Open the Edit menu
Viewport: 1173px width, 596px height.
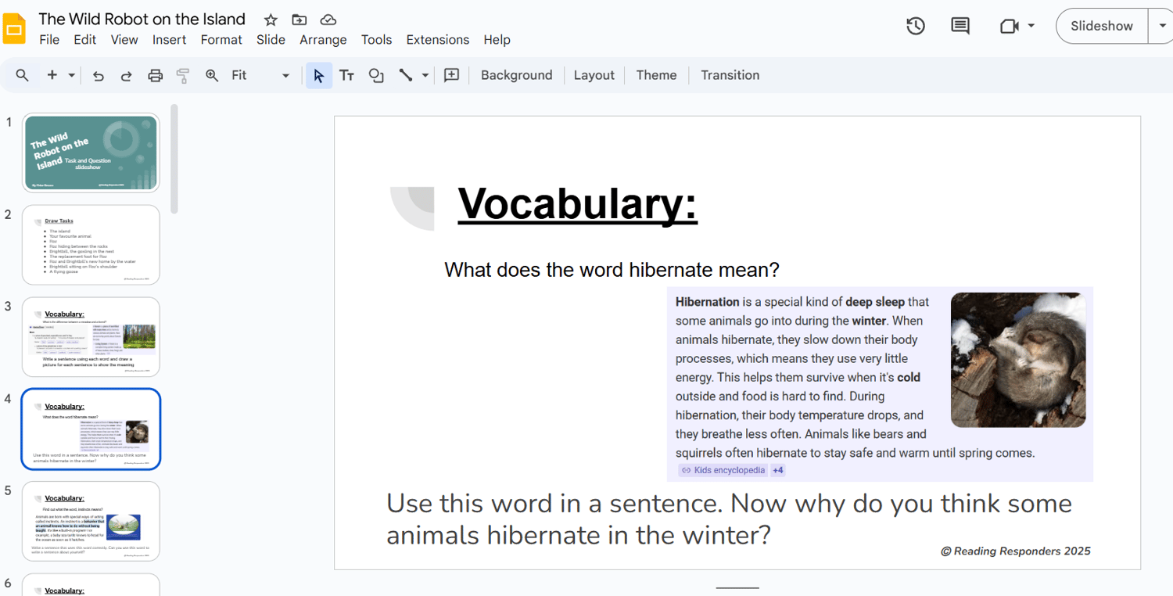point(85,40)
